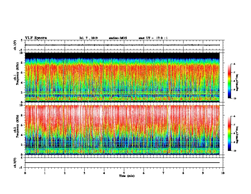
Task: Click the time axis tick label '0'
Action: click(x=25, y=173)
